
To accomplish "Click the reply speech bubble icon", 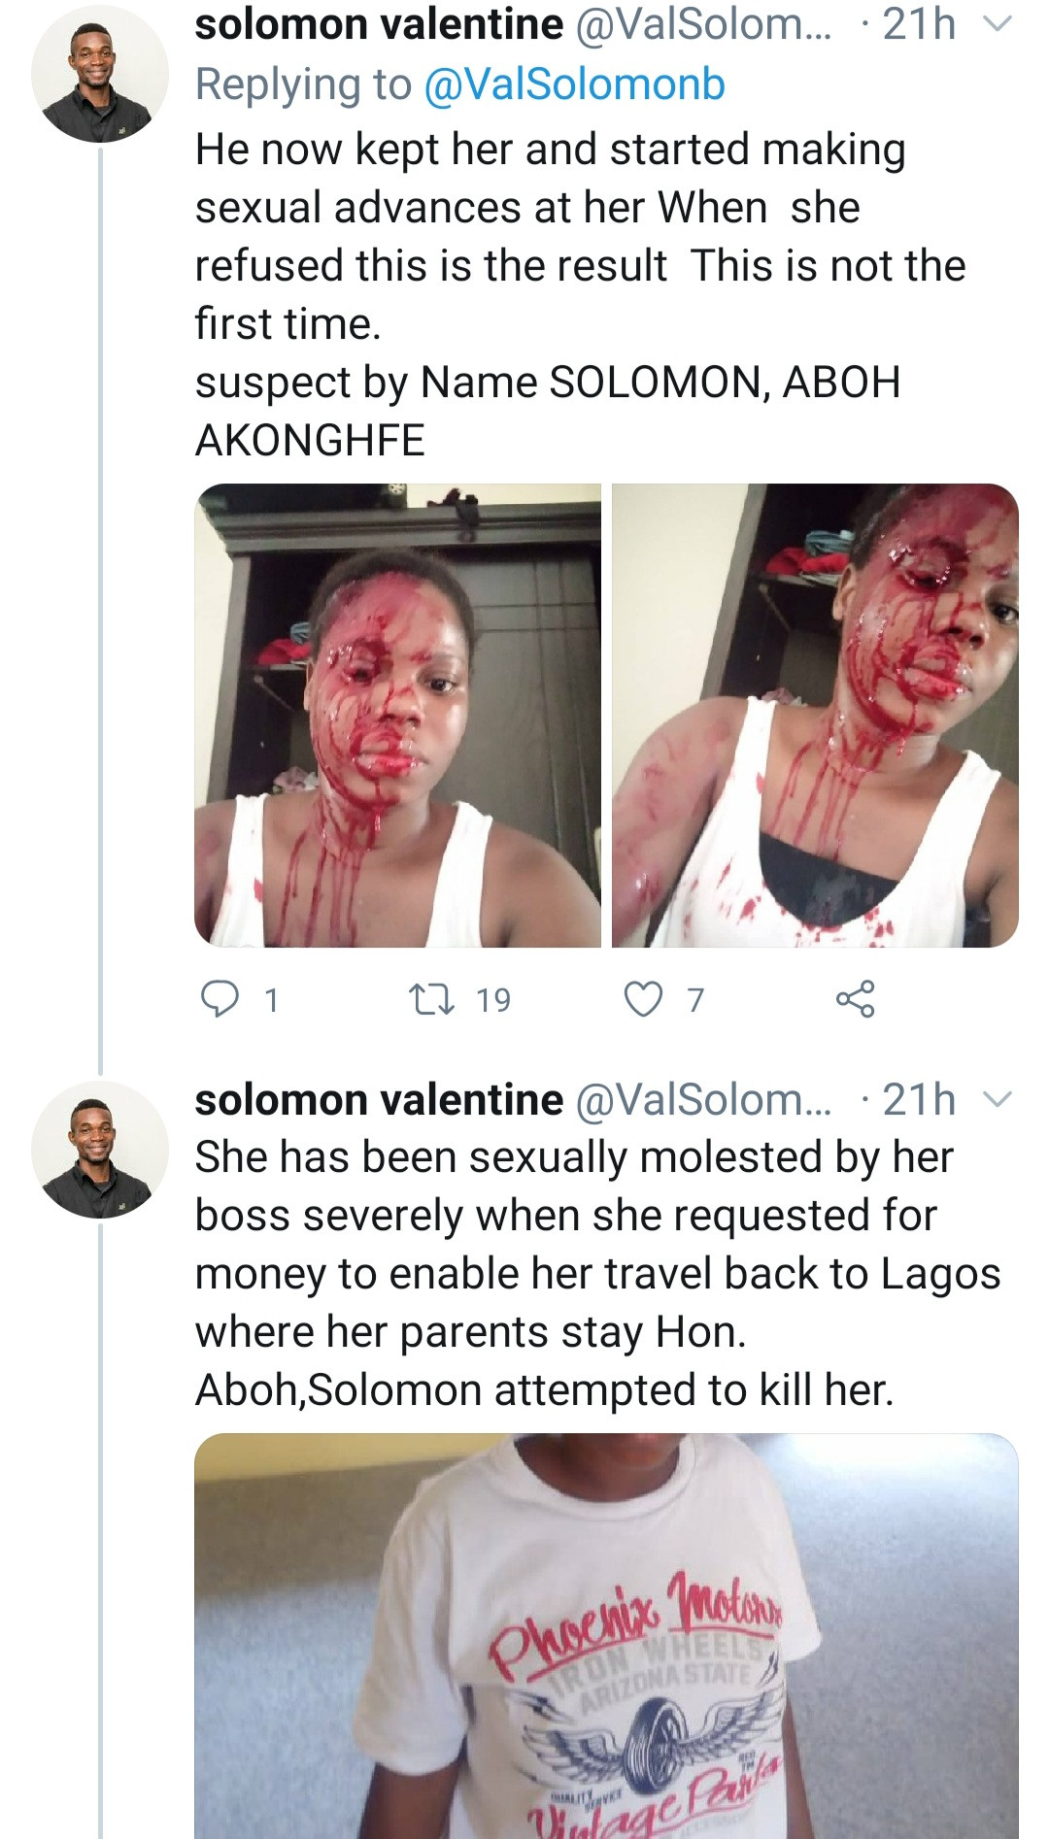I will [220, 998].
